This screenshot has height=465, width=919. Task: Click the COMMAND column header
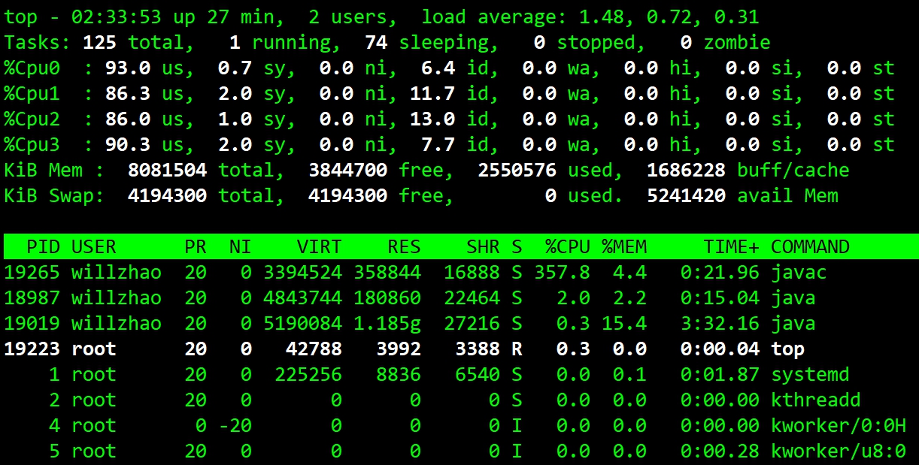coord(811,246)
